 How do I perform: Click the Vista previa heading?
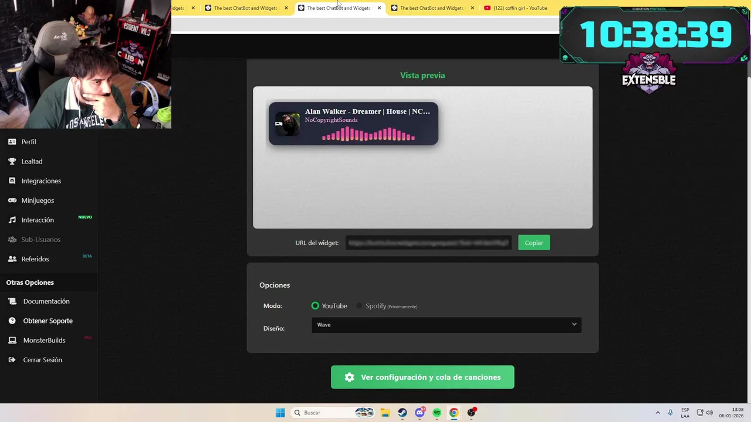pyautogui.click(x=422, y=75)
